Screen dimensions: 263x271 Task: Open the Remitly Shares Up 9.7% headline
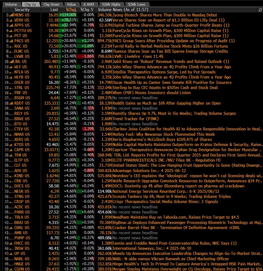(x=174, y=113)
